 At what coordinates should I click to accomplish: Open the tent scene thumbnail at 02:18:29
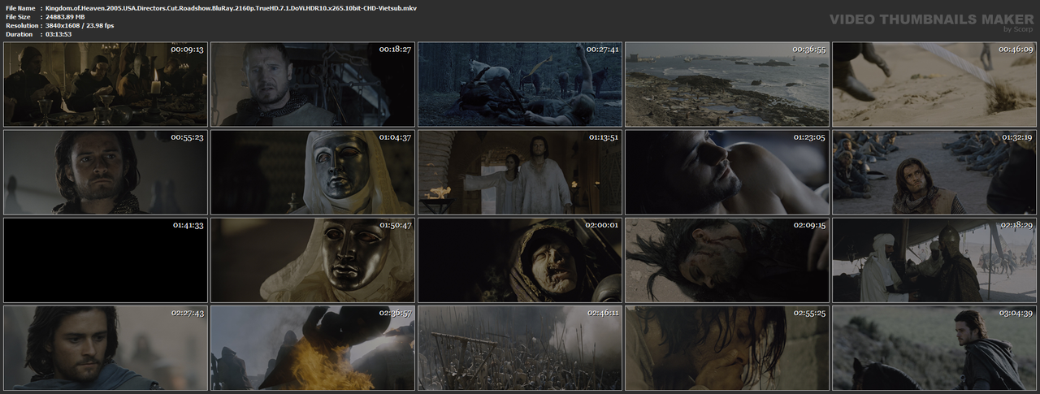(x=934, y=260)
